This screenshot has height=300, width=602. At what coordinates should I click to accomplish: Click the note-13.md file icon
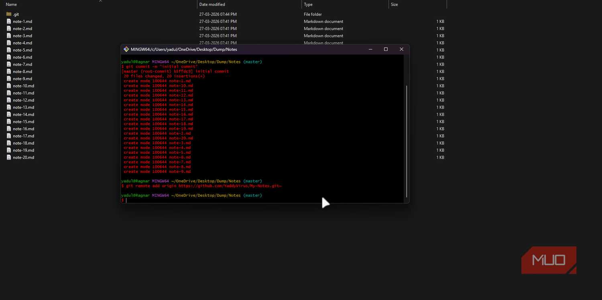9,107
